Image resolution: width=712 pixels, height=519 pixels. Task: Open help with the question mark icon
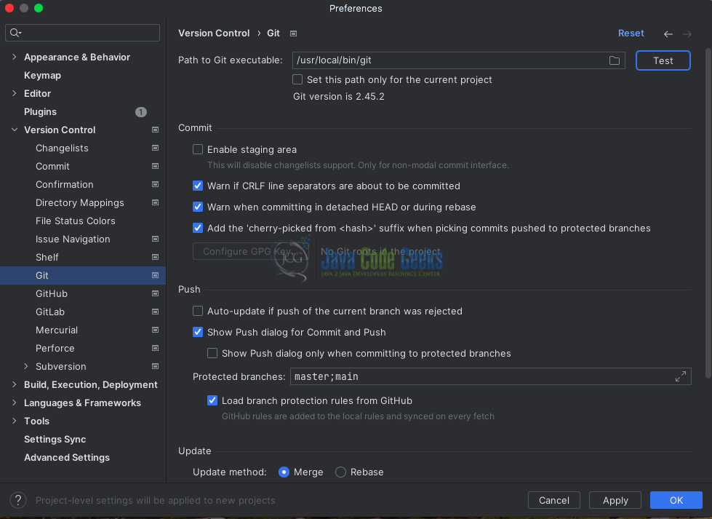[18, 500]
